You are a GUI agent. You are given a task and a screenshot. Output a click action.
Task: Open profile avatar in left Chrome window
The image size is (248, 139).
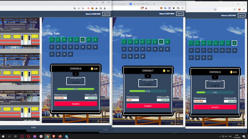[105, 8]
